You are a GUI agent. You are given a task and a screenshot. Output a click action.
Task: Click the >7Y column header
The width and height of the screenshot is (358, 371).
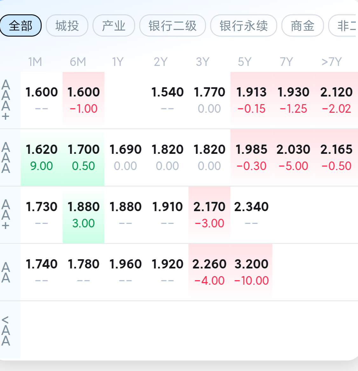(x=332, y=62)
